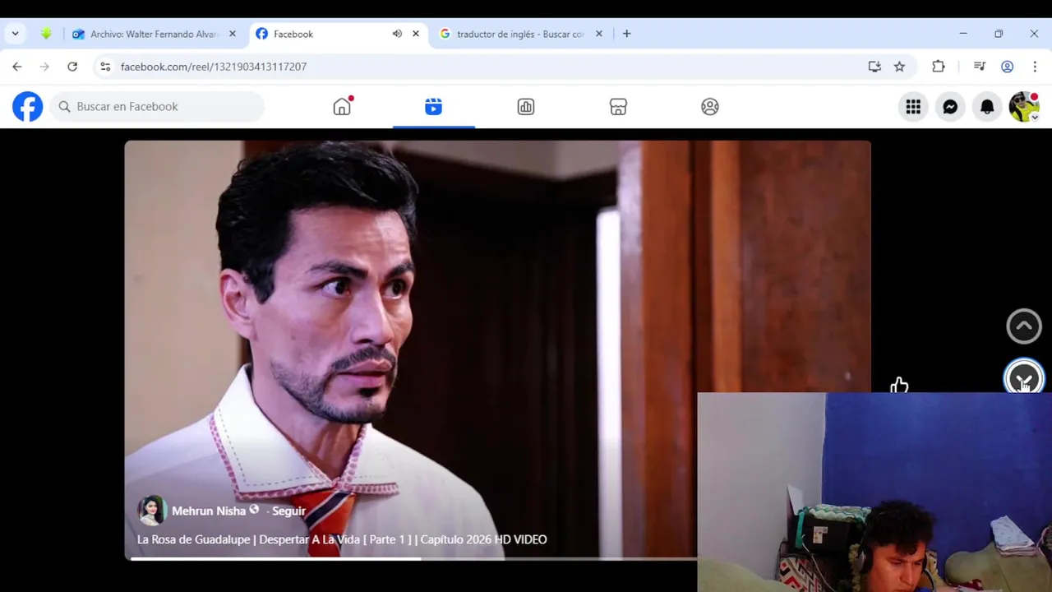The height and width of the screenshot is (592, 1052).
Task: Reload the current page
Action: (x=72, y=67)
